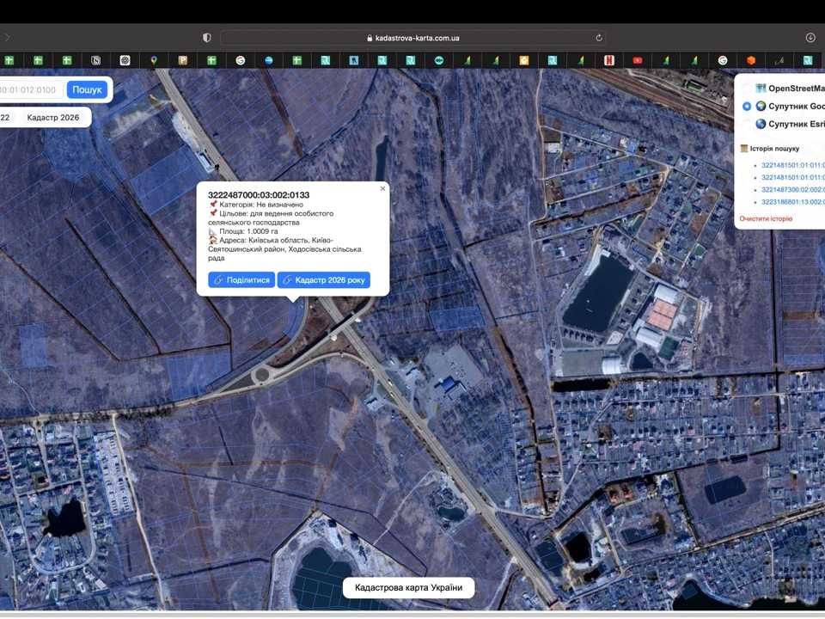Click the link icon on the Поділитися button
The width and height of the screenshot is (825, 619).
click(218, 280)
